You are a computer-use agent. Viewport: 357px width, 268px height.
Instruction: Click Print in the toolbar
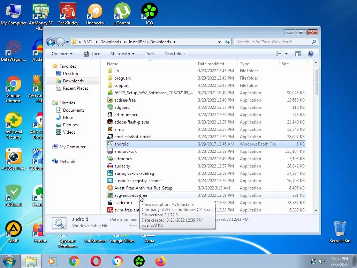[x=150, y=54]
